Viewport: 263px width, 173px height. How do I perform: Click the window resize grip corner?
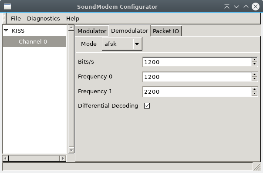point(257,167)
